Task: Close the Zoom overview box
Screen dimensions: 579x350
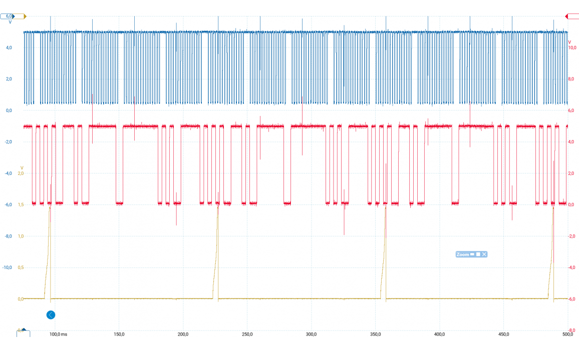Action: pos(484,254)
